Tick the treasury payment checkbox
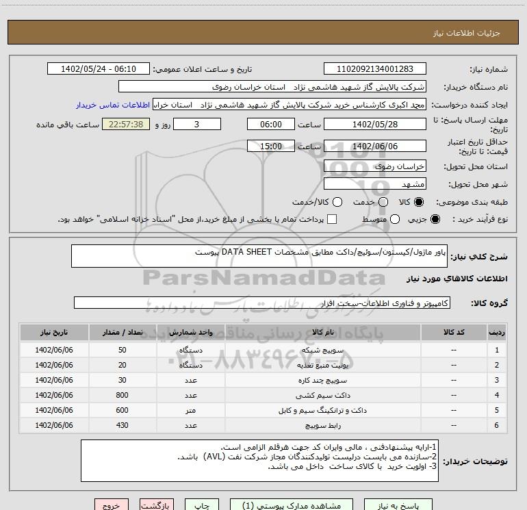 pos(333,219)
